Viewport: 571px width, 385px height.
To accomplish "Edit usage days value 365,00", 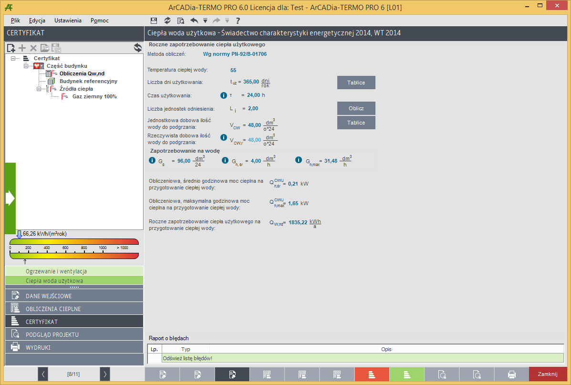I will [251, 82].
